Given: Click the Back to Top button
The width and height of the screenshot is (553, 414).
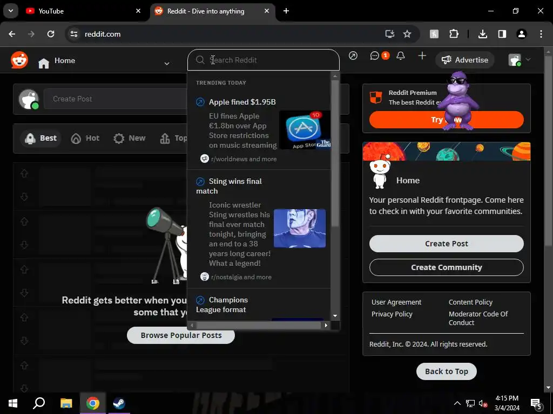Looking at the screenshot, I should click(447, 371).
